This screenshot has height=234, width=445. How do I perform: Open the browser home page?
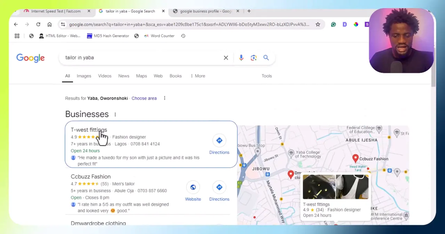coord(49,24)
